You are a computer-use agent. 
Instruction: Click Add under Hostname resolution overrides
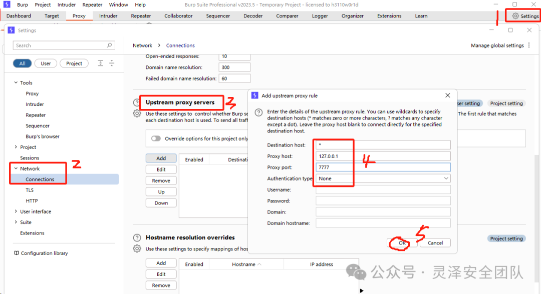pos(161,262)
